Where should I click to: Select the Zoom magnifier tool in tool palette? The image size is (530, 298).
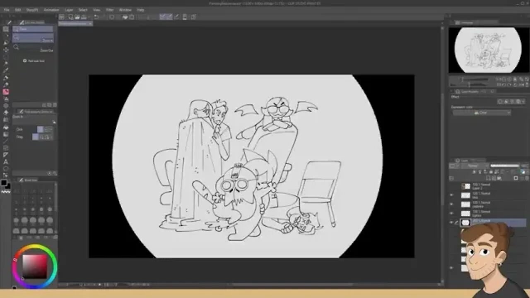tap(6, 29)
